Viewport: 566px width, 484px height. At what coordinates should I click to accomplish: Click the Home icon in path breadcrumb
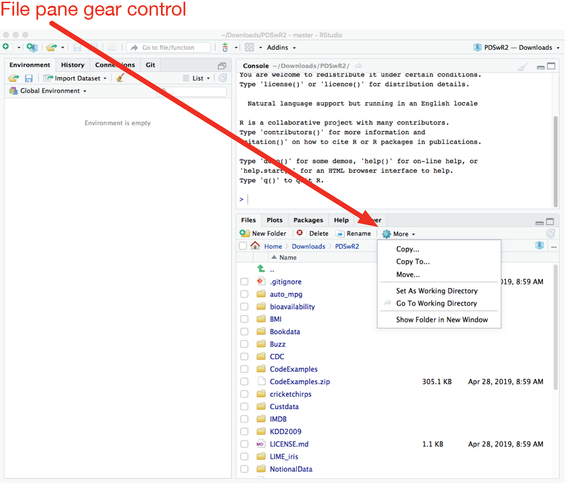tap(255, 246)
